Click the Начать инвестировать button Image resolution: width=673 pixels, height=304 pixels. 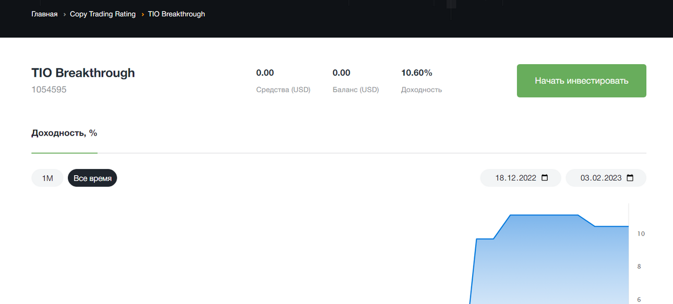click(581, 81)
